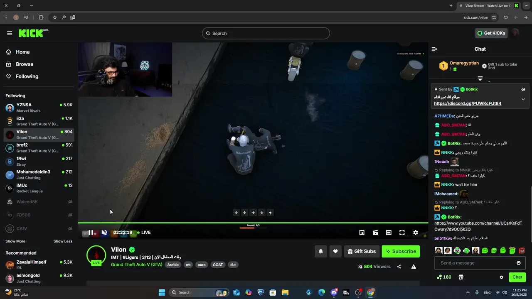This screenshot has height=299, width=532.
Task: Open YZNSA's Marvel Rivals stream
Action: pyautogui.click(x=39, y=108)
